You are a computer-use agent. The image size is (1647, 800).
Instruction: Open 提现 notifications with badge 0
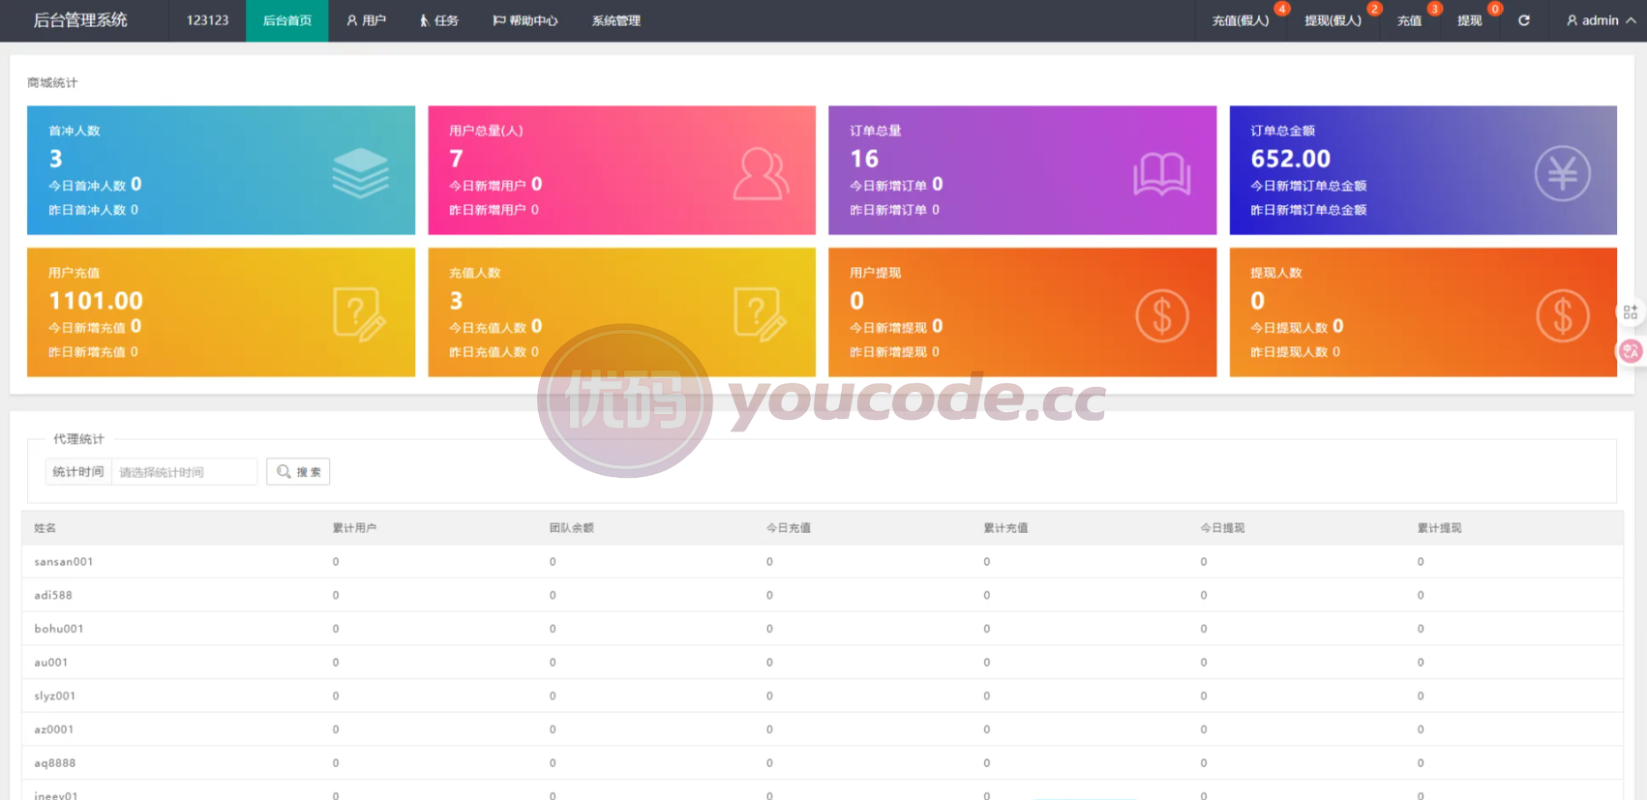pyautogui.click(x=1469, y=20)
